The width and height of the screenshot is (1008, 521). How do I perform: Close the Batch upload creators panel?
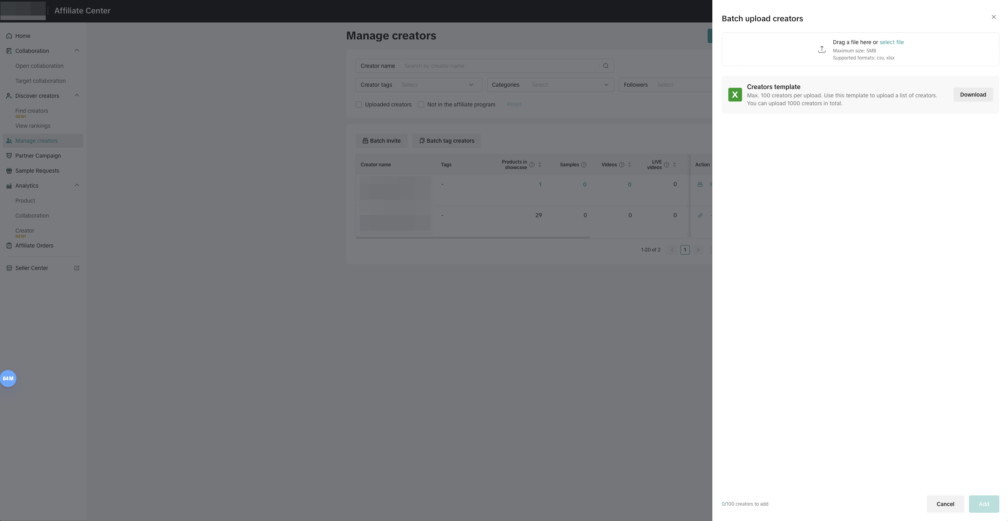pyautogui.click(x=993, y=17)
